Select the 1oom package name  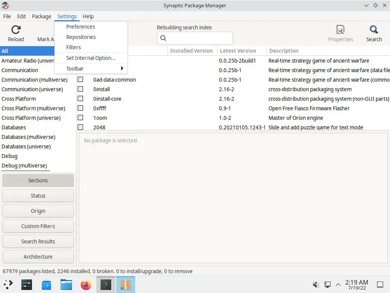click(x=100, y=118)
